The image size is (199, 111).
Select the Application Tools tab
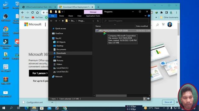93,16
